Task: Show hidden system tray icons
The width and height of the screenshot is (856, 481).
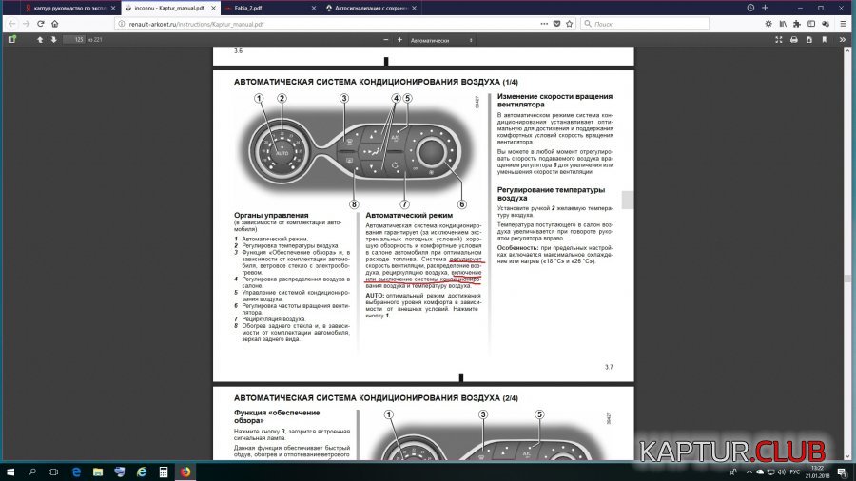Action: 749,471
